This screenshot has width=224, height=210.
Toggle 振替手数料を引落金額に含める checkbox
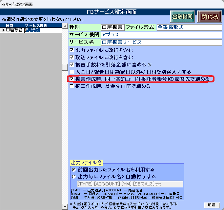tap(72, 64)
